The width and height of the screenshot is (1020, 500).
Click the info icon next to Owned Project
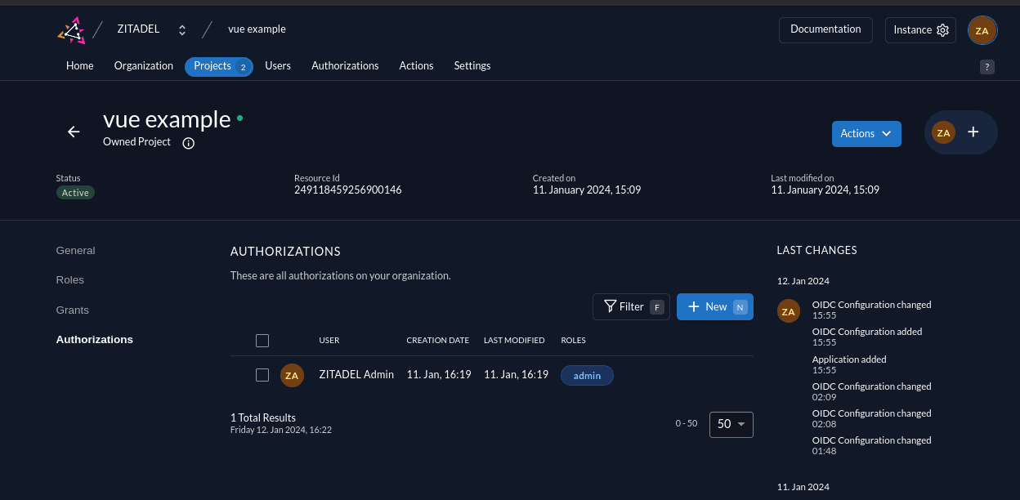pos(188,143)
